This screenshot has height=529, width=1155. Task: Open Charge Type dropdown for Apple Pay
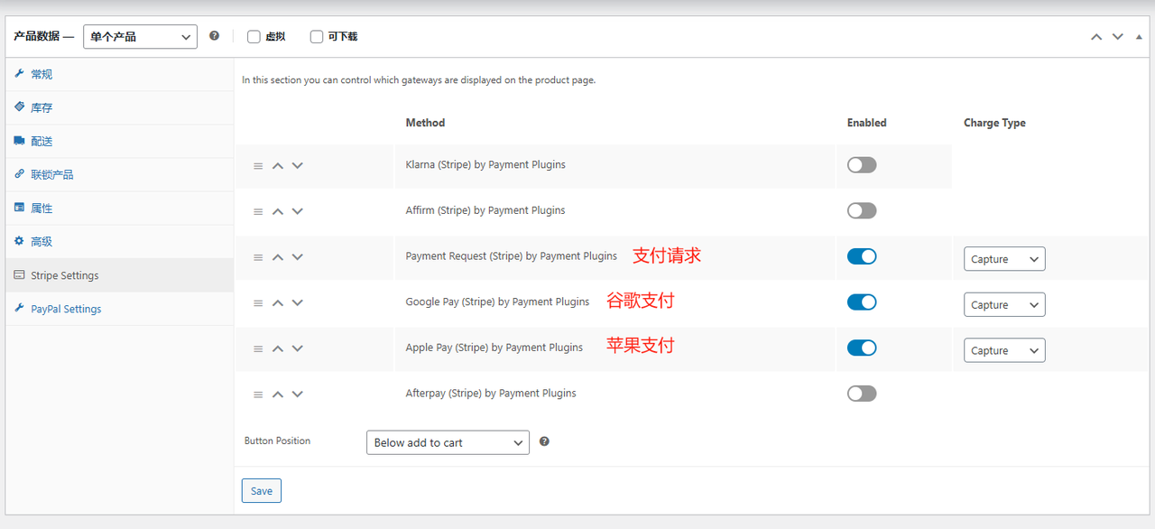click(x=1004, y=350)
